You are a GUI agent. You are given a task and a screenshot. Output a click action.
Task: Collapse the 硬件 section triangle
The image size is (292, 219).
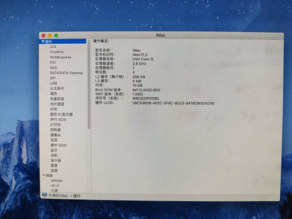tap(43, 42)
